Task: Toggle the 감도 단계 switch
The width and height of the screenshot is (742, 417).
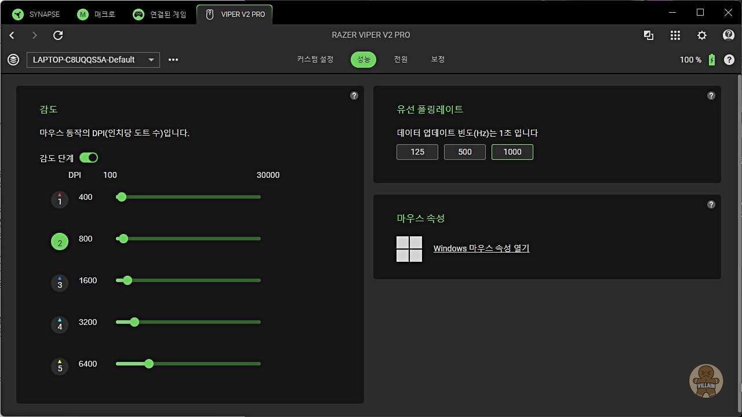Action: [89, 158]
